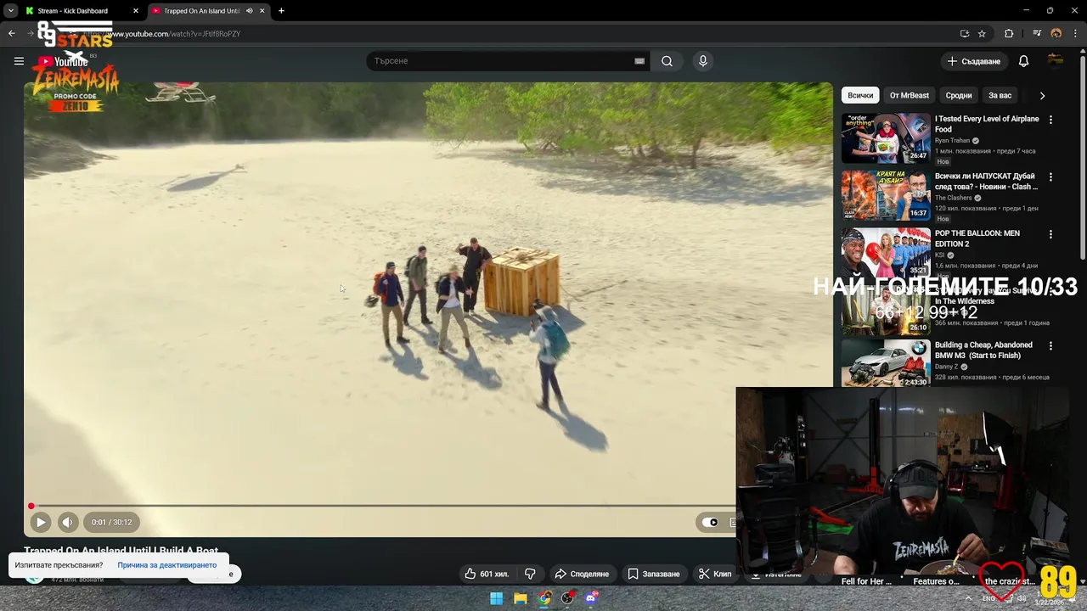Open the Windows Start button
Screen dimensions: 1087x611
coord(497,598)
